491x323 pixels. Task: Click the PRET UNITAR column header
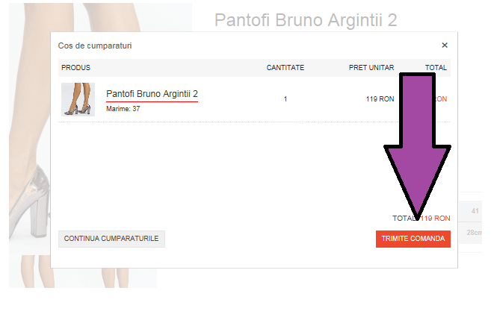tap(371, 68)
